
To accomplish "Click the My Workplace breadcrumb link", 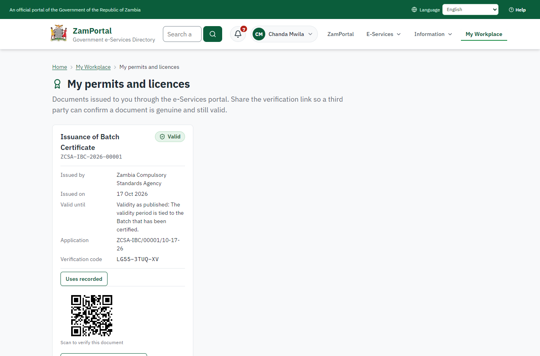I will pos(93,67).
